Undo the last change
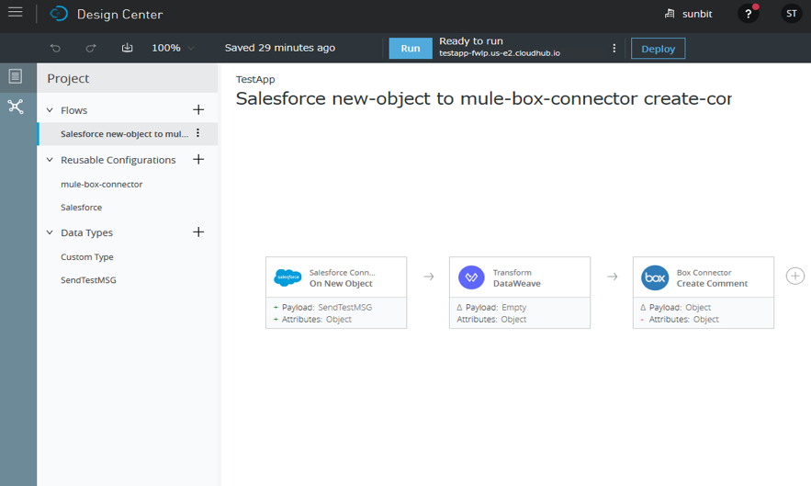 coord(55,48)
